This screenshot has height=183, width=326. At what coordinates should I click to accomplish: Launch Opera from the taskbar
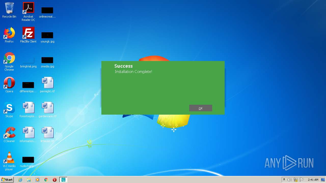pos(55,180)
